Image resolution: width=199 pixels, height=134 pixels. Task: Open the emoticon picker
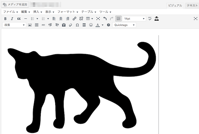click(x=91, y=25)
